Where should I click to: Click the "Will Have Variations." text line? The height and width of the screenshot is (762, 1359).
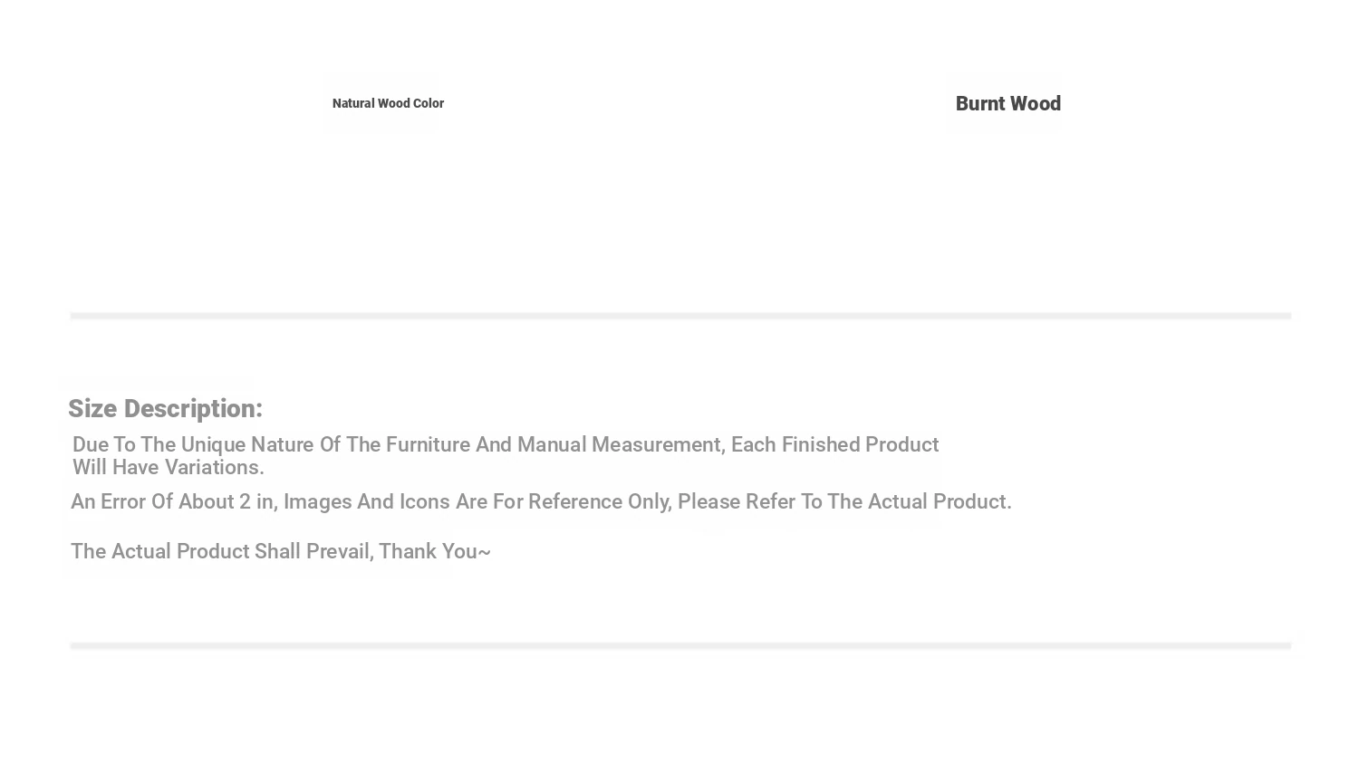pos(169,468)
